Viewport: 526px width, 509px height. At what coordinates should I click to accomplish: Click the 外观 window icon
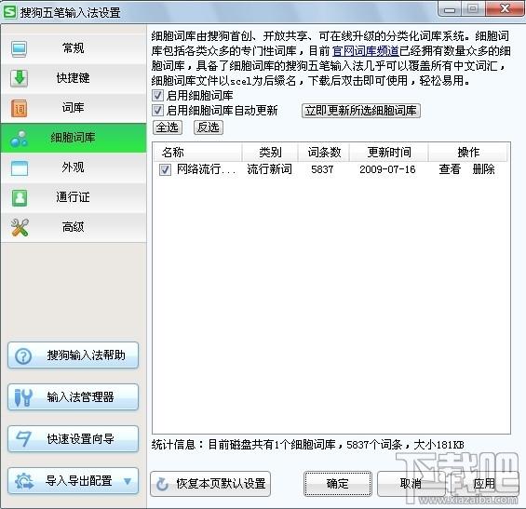pyautogui.click(x=20, y=167)
